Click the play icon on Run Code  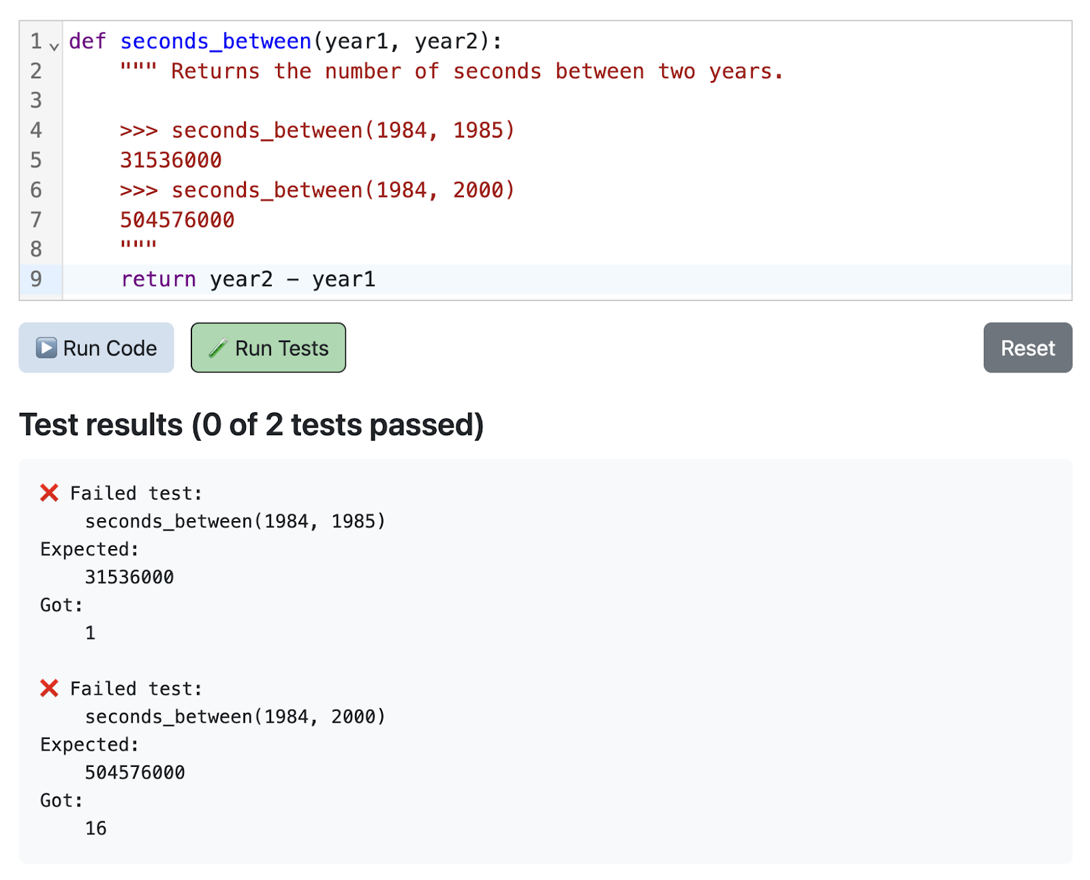[x=46, y=347]
